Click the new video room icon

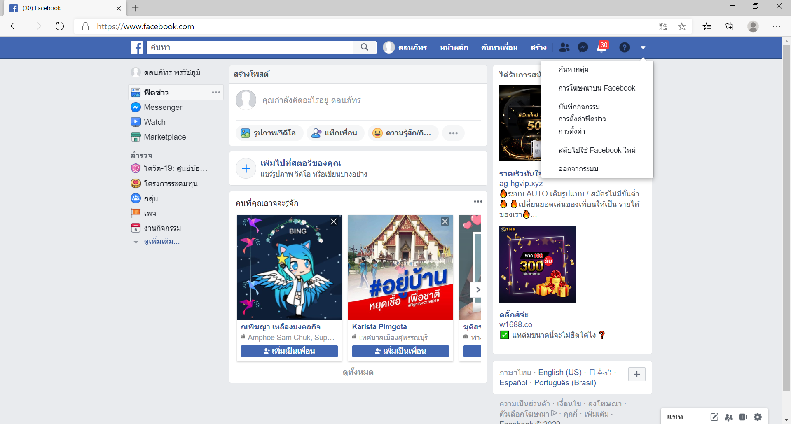(743, 417)
